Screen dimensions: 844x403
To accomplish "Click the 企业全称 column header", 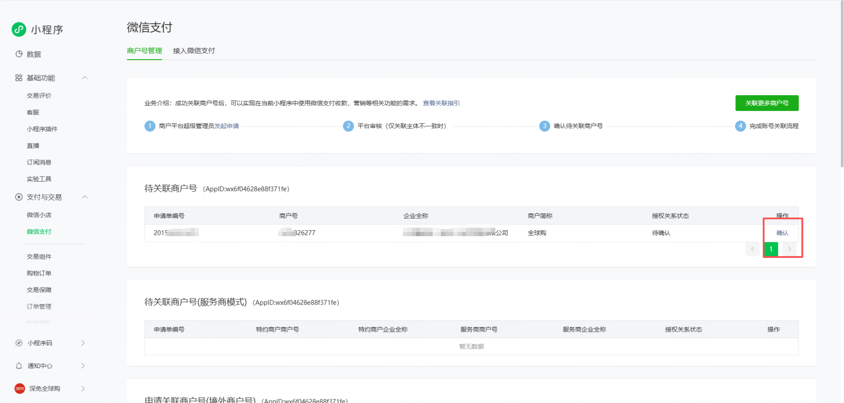I will (x=416, y=216).
